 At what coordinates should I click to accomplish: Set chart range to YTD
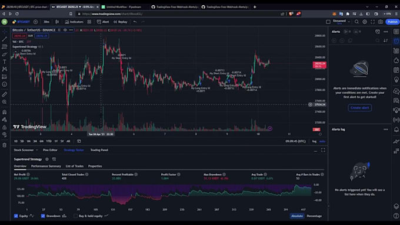point(49,141)
